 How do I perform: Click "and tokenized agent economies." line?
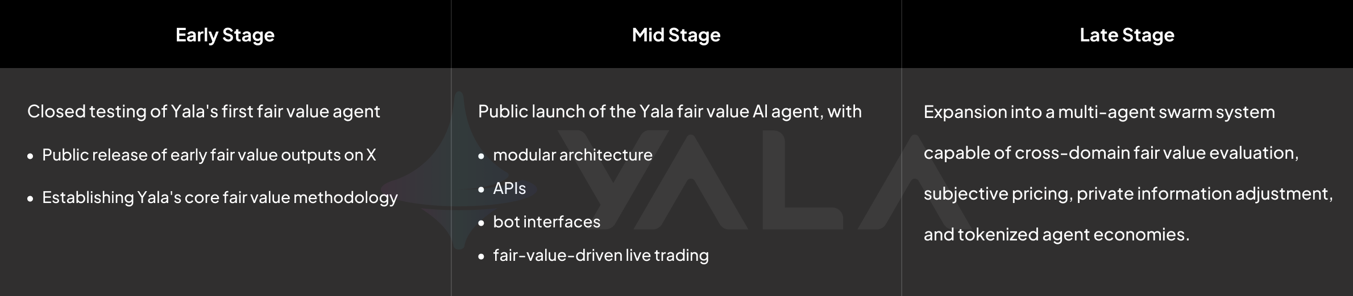(1056, 235)
